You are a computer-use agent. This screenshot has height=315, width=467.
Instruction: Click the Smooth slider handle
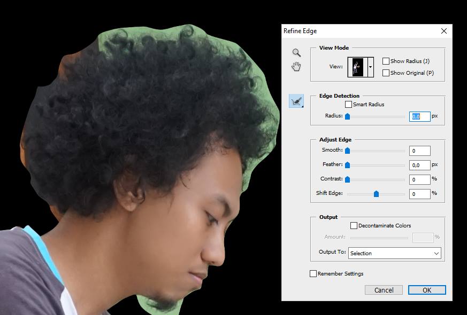pos(348,151)
